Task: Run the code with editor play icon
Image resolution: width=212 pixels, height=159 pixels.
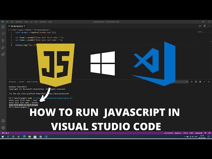Action: (200, 26)
